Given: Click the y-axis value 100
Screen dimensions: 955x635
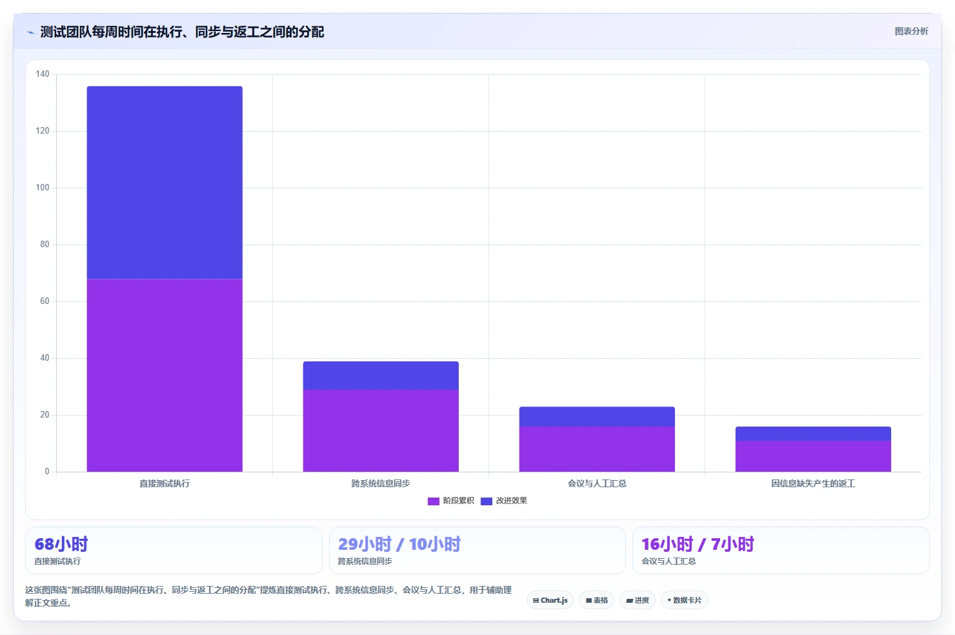Looking at the screenshot, I should click(43, 188).
